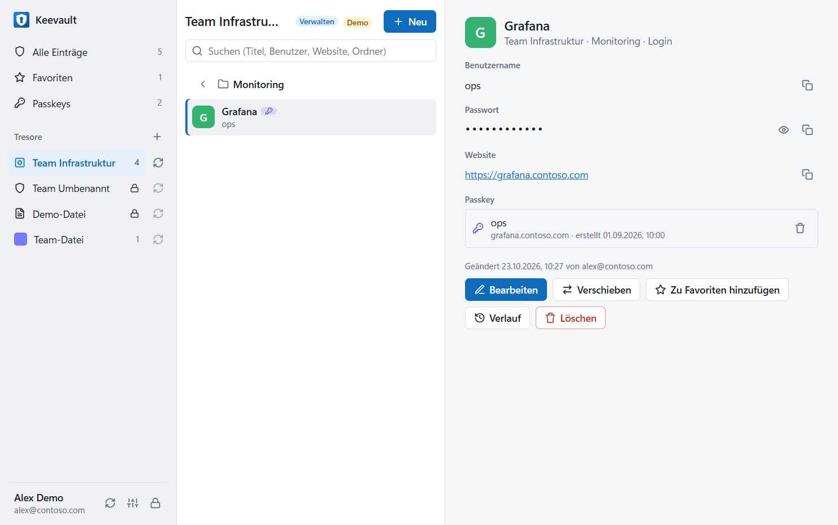The width and height of the screenshot is (838, 525).
Task: Click Löschen to delete entry
Action: coord(571,318)
